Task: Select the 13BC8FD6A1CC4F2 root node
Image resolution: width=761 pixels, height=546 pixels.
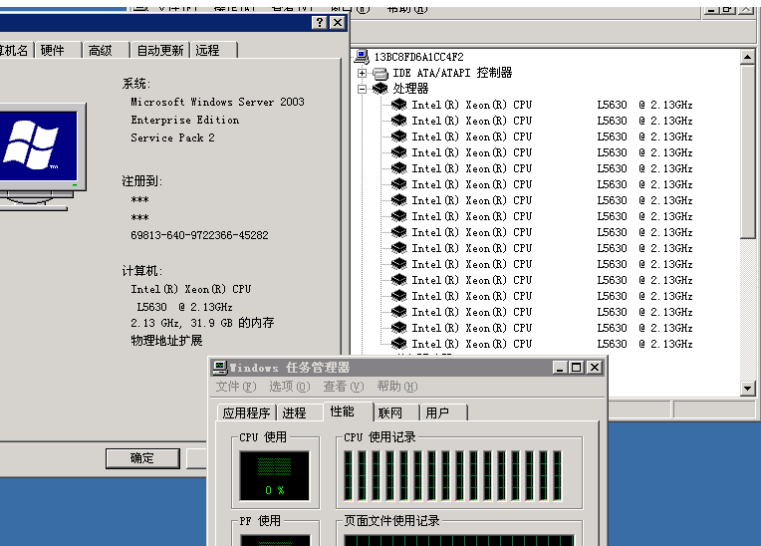Action: click(x=418, y=57)
